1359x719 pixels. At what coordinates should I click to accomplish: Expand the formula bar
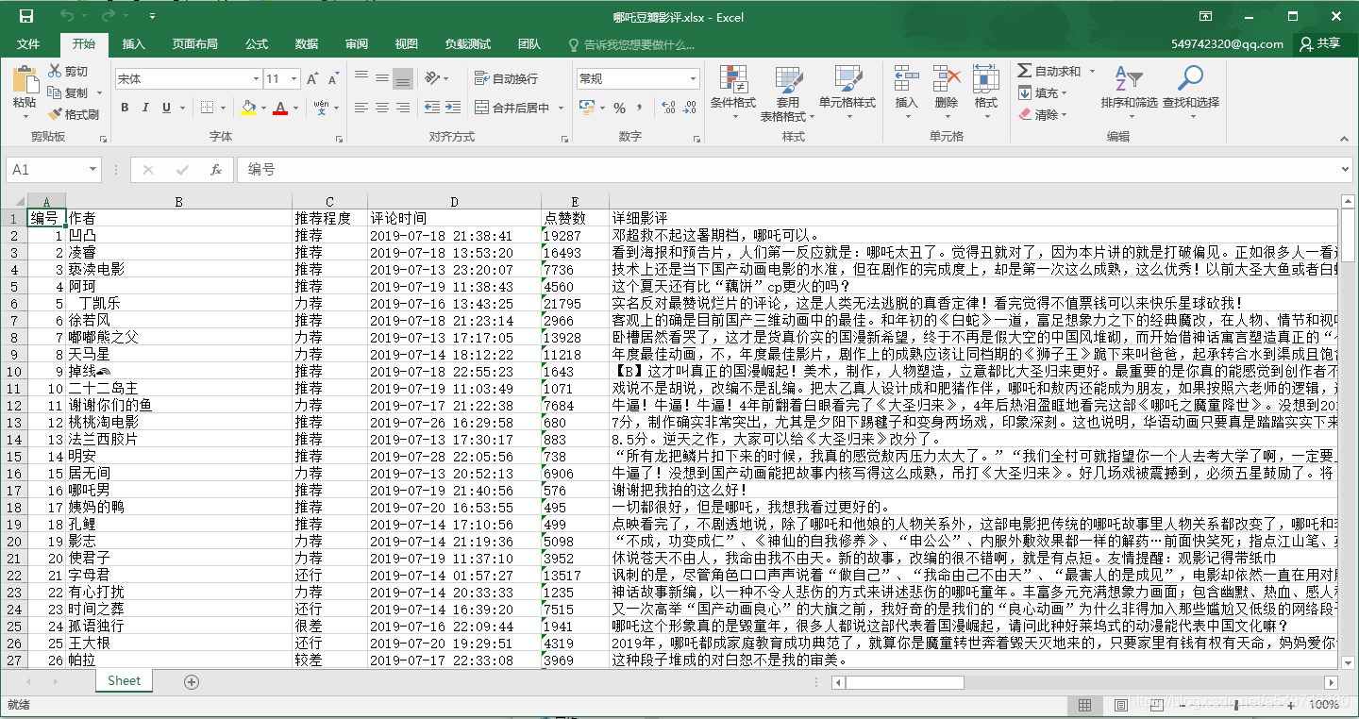[1345, 170]
